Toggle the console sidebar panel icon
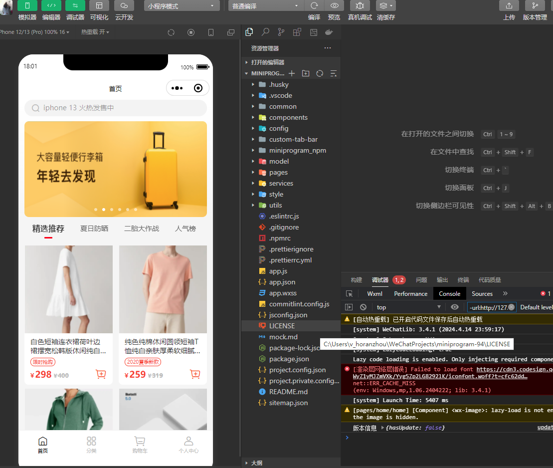 [x=349, y=307]
